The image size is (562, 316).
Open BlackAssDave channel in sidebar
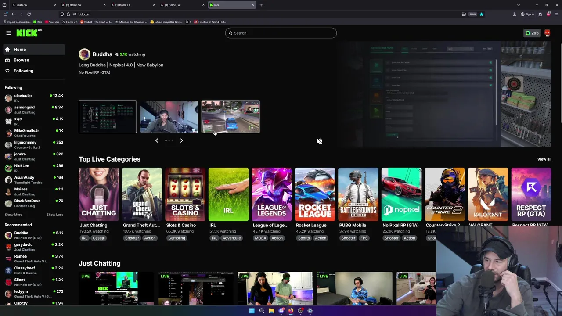coord(34,203)
